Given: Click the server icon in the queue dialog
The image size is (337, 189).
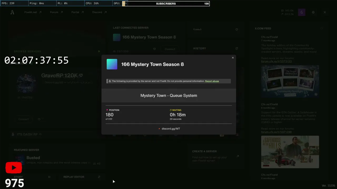Looking at the screenshot, I should point(112,64).
